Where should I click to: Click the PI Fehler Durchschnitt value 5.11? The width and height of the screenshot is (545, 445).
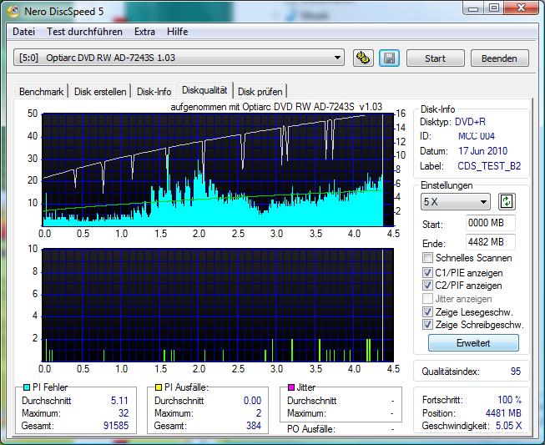(x=119, y=401)
